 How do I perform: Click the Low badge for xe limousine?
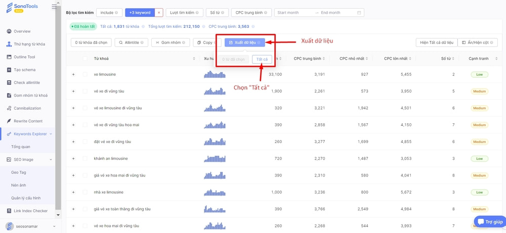(x=480, y=74)
